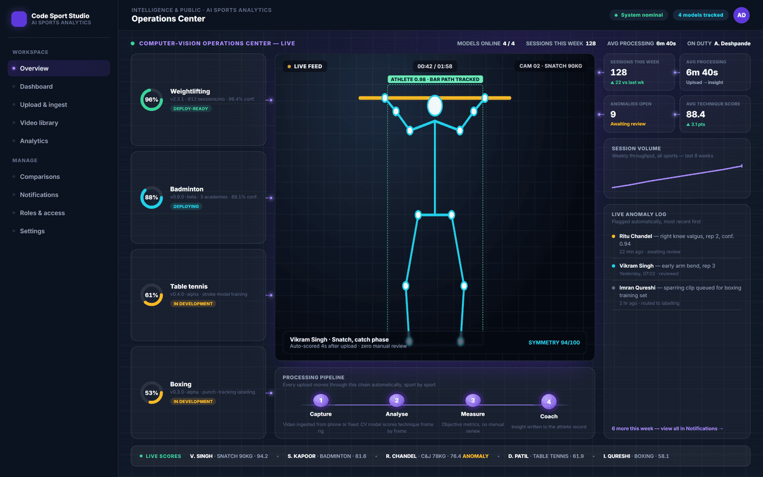Open Roles & access
This screenshot has width=763, height=477.
pos(59,213)
